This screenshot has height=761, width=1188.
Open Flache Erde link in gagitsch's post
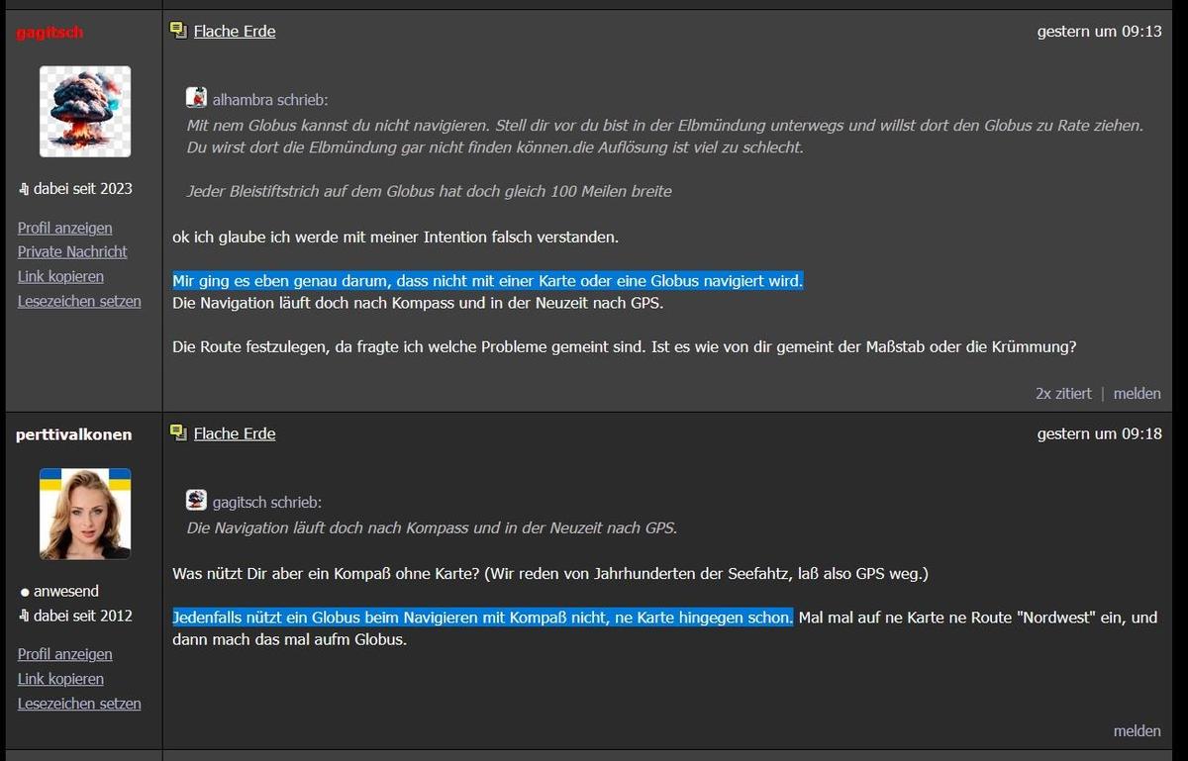coord(235,32)
